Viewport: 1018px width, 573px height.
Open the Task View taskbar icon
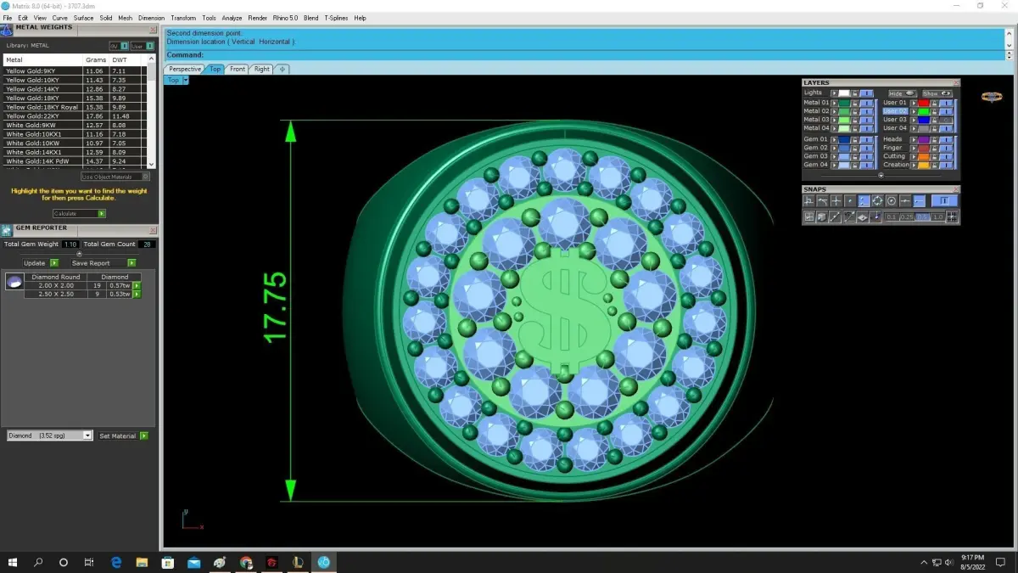coord(89,562)
